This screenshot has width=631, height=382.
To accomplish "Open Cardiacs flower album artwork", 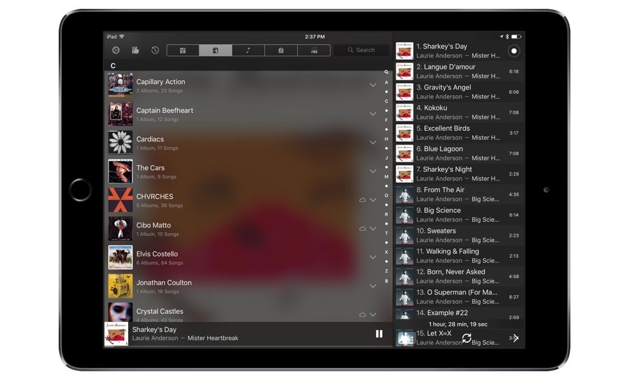I will (121, 143).
